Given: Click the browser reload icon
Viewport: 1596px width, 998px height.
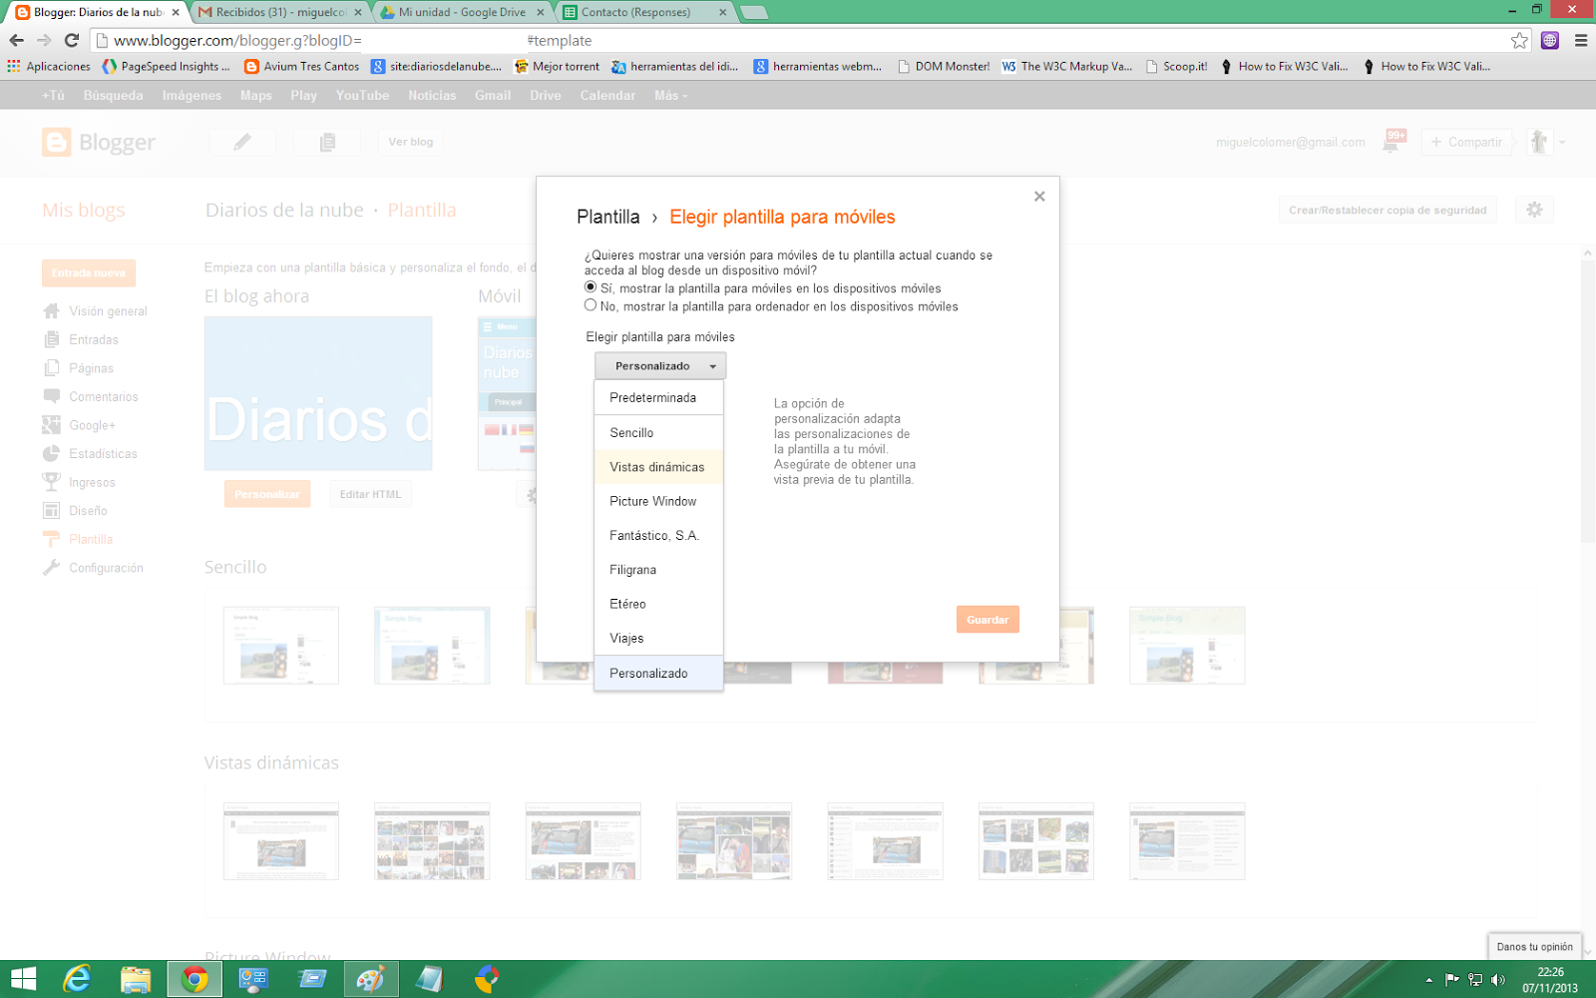Looking at the screenshot, I should 71,40.
